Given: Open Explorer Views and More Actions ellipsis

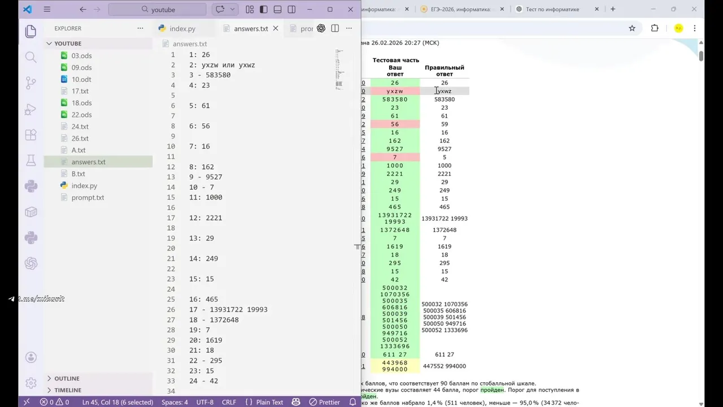Looking at the screenshot, I should (x=140, y=28).
